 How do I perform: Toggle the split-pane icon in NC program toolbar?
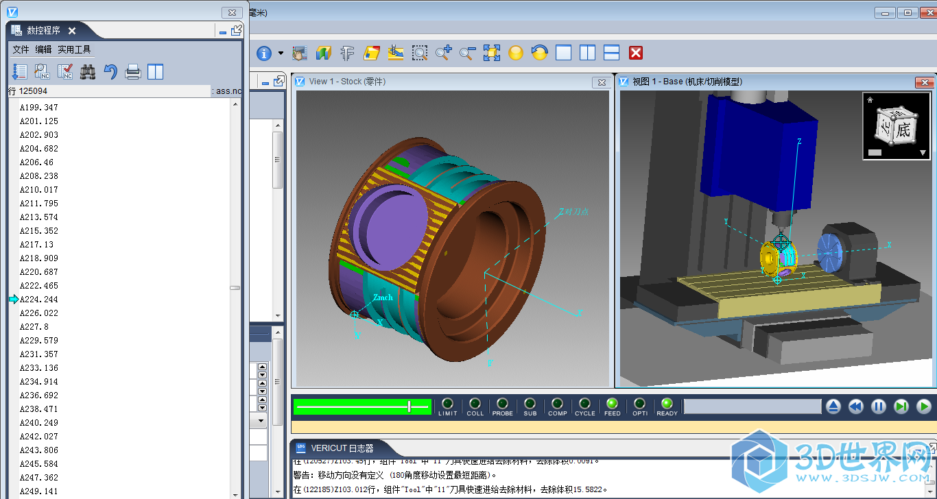pos(156,71)
